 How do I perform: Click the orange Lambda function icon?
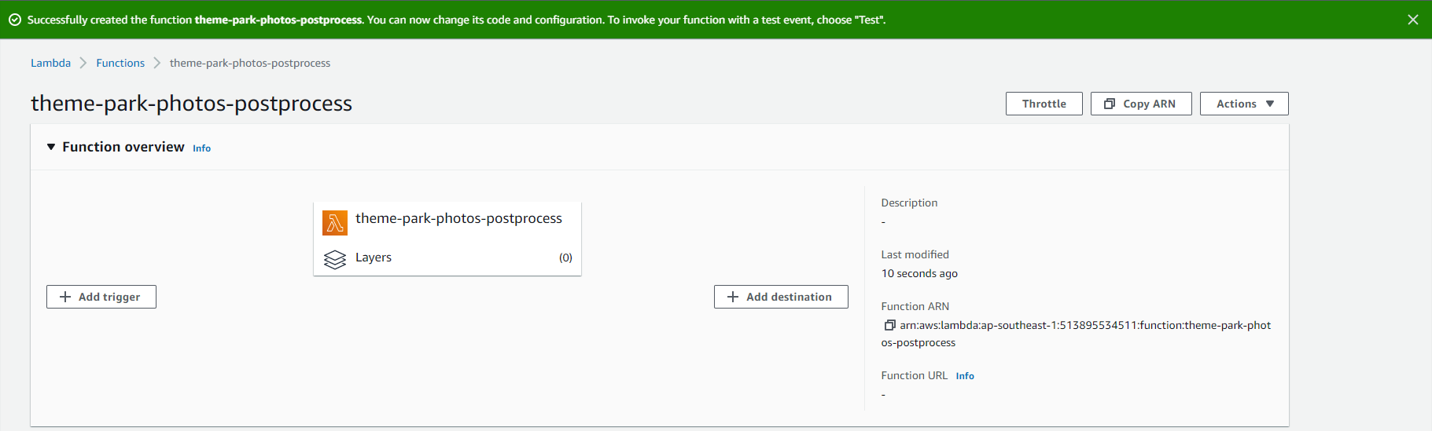(335, 223)
